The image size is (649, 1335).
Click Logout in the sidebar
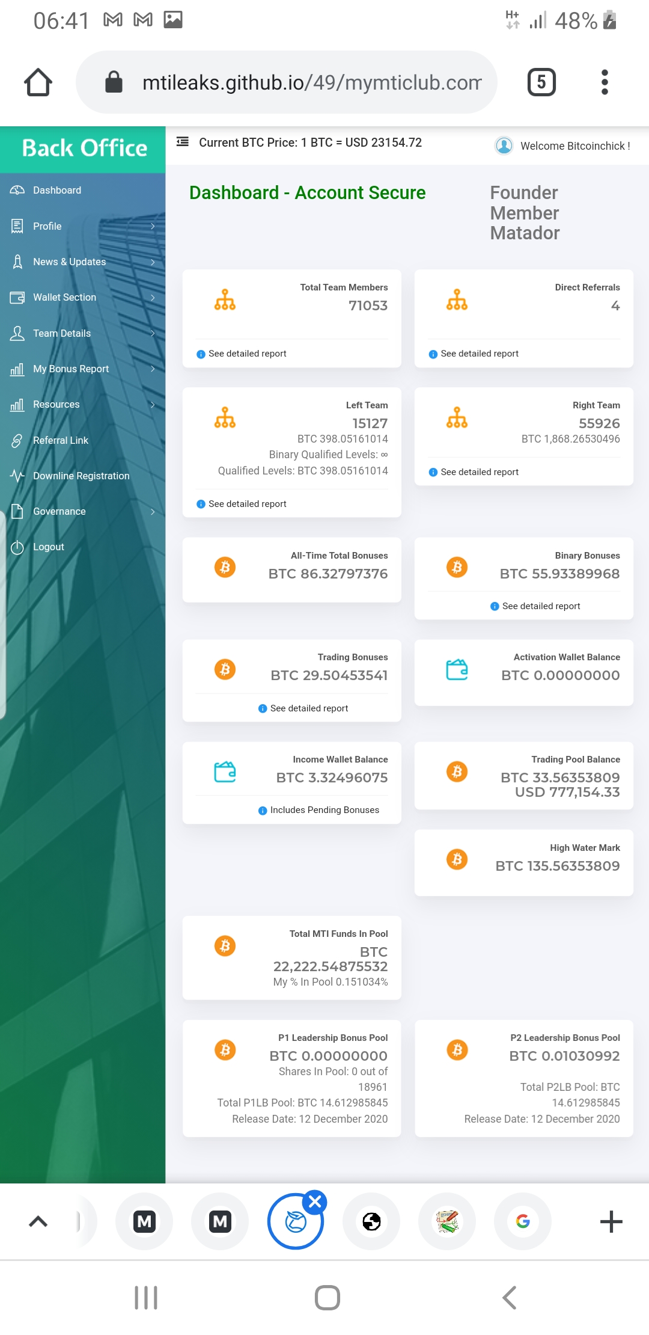coord(48,547)
